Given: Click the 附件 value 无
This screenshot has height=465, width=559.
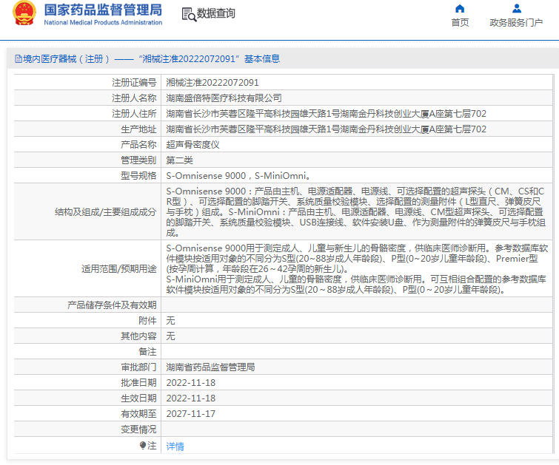Looking at the screenshot, I should click(170, 320).
